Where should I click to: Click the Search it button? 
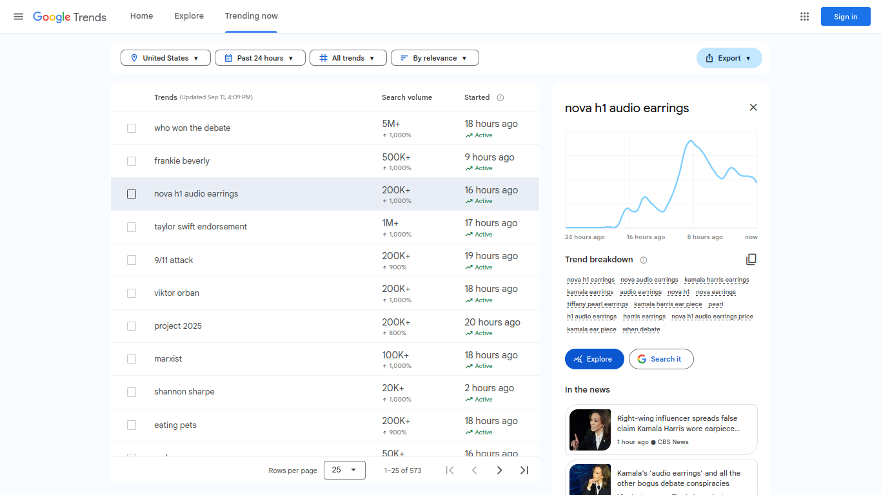pos(661,359)
